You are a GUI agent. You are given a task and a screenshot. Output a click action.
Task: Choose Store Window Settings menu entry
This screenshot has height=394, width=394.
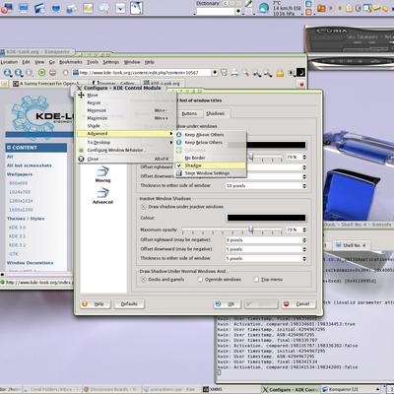[211, 173]
